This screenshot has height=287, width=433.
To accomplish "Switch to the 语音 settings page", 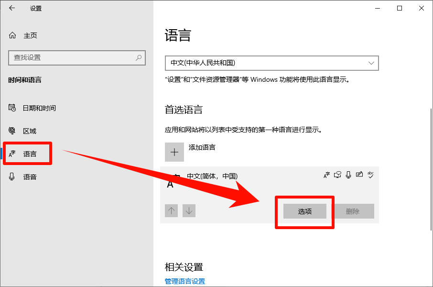I will pos(30,177).
